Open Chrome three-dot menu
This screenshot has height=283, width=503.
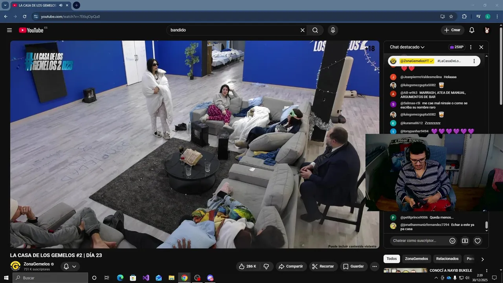(497, 17)
